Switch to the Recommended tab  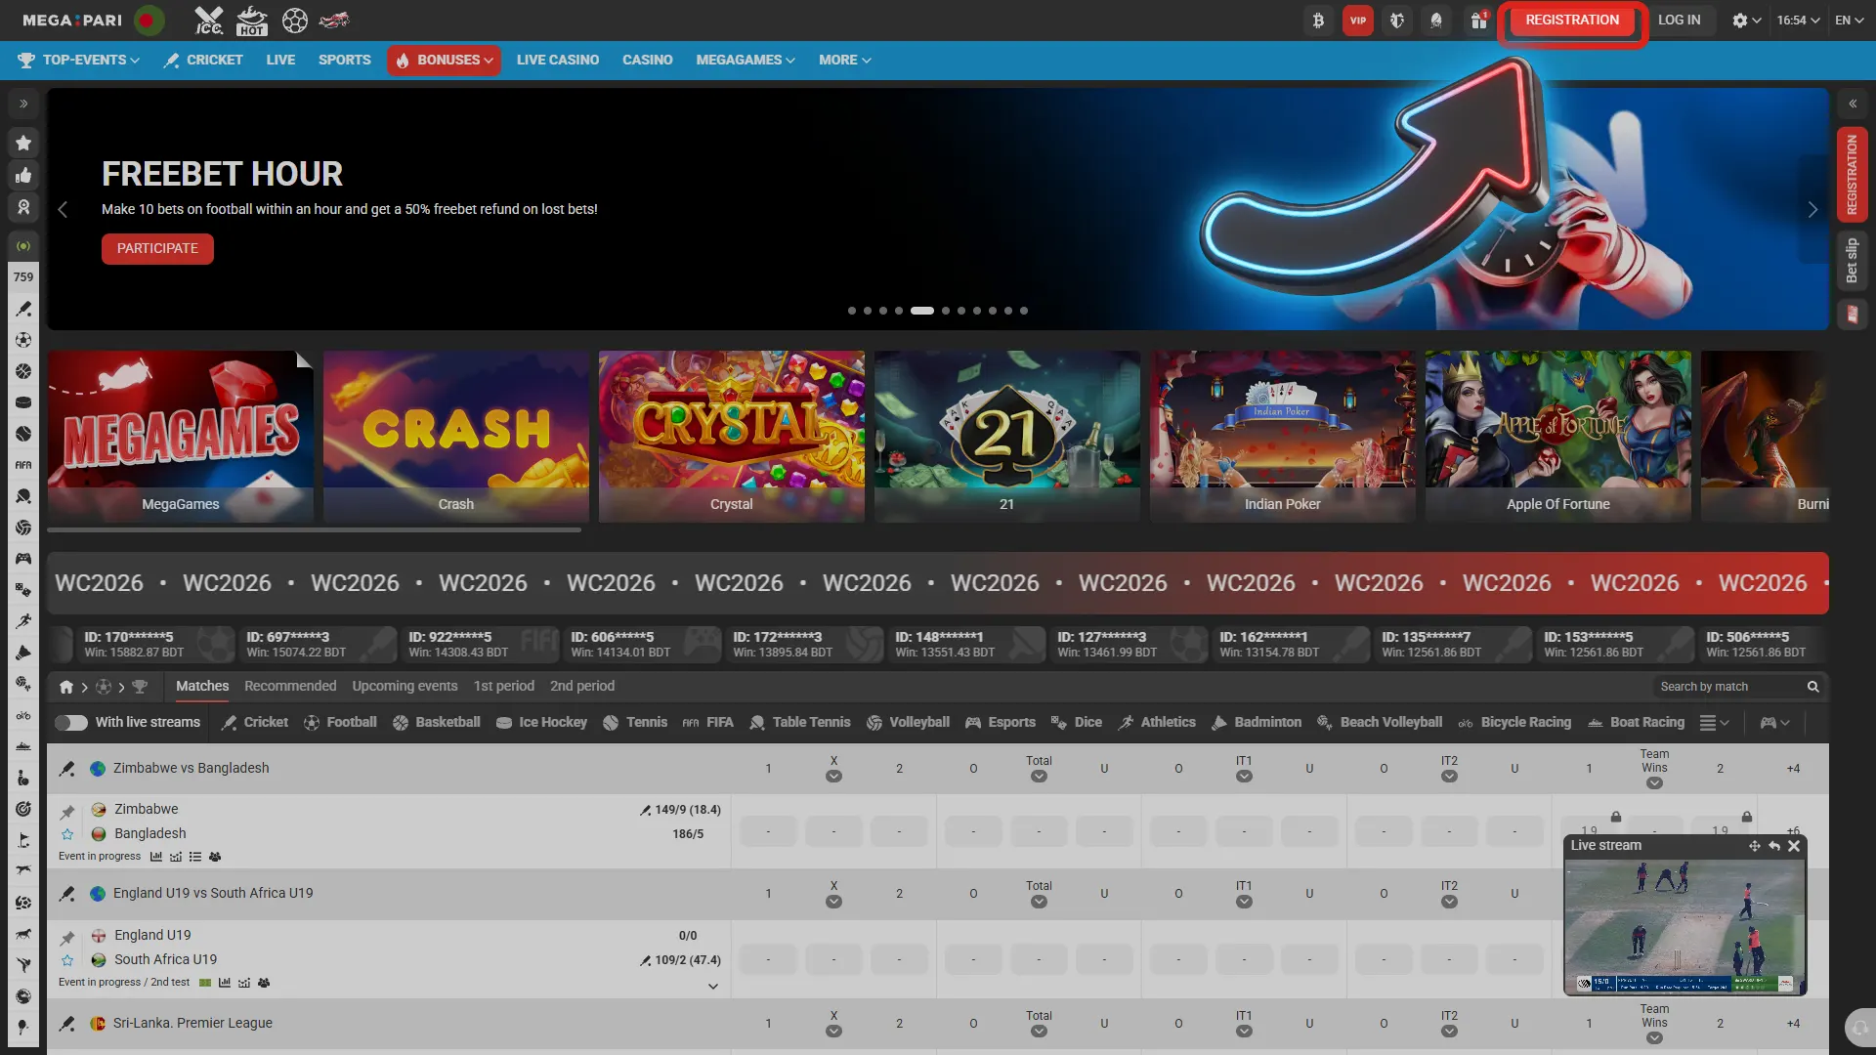(x=290, y=687)
